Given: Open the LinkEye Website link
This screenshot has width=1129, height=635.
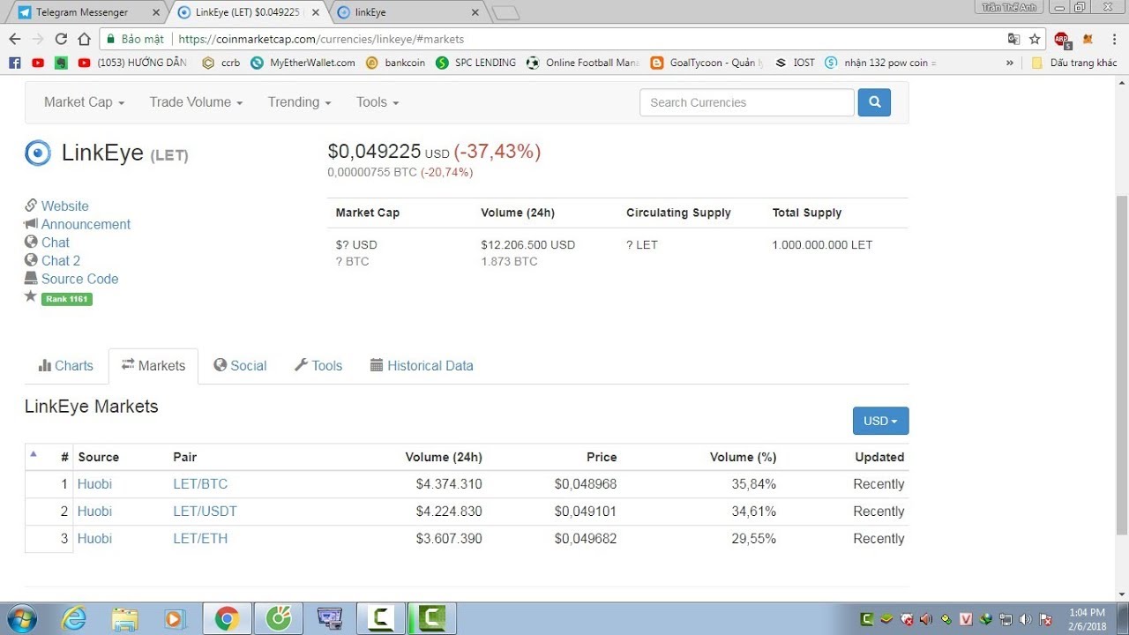Looking at the screenshot, I should pyautogui.click(x=65, y=206).
